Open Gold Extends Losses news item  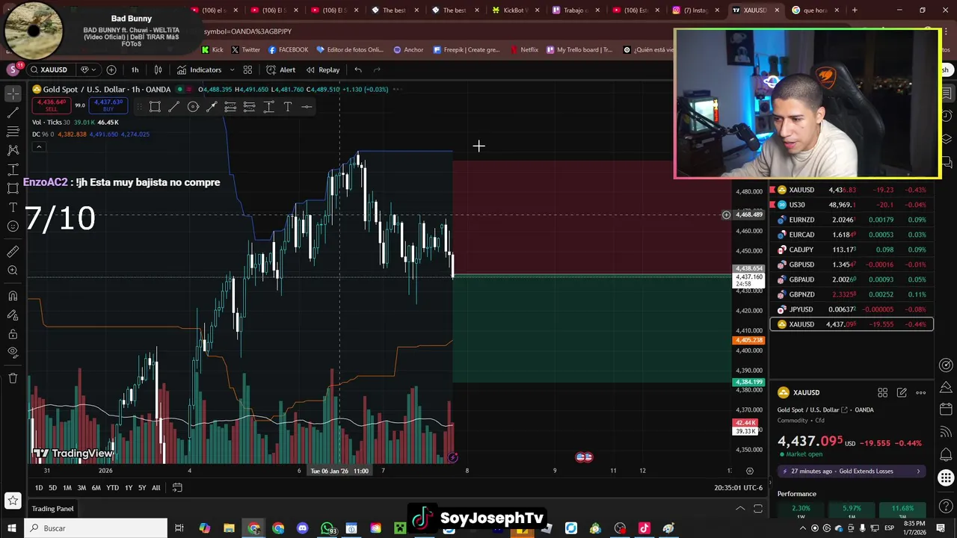[851, 471]
